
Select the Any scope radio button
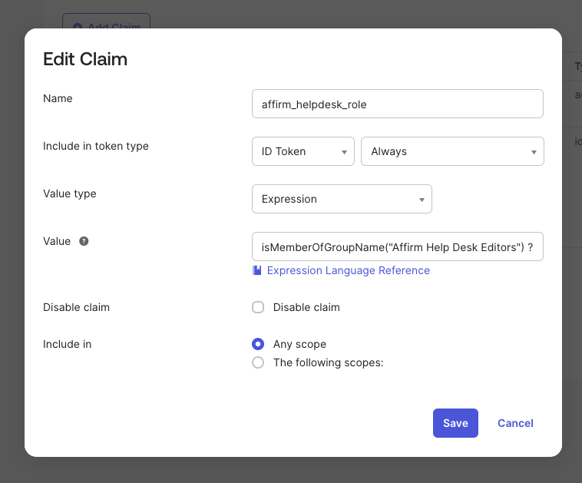(258, 344)
